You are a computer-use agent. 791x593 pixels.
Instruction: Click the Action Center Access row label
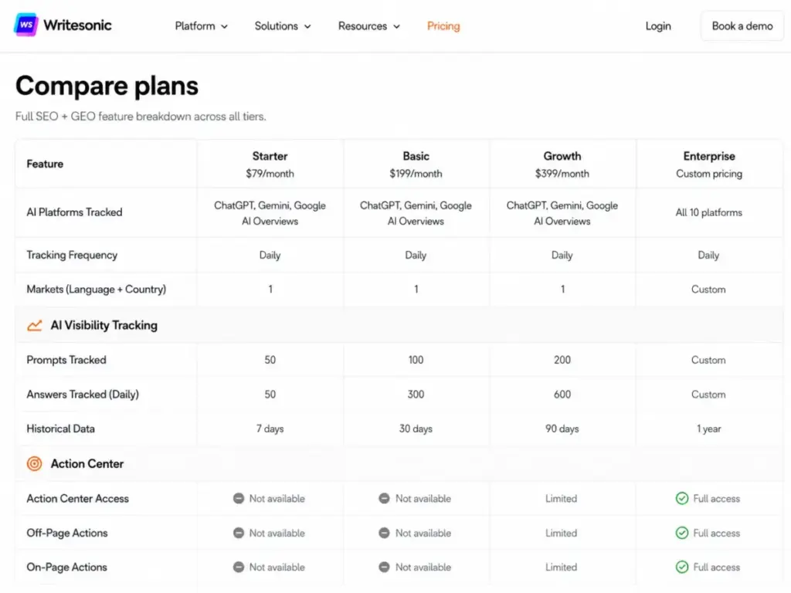click(78, 499)
